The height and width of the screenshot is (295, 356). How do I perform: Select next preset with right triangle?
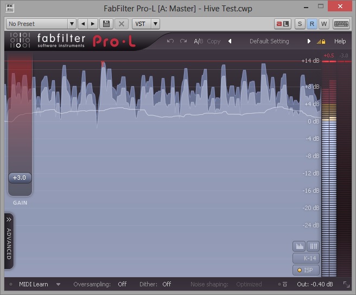pyautogui.click(x=309, y=41)
